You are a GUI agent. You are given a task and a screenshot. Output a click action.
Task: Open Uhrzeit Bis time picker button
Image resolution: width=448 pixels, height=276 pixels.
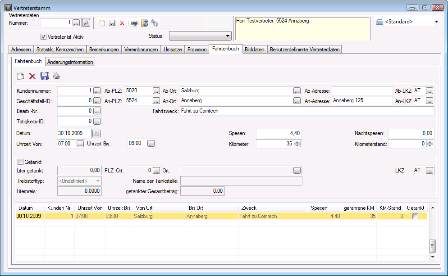[151, 144]
